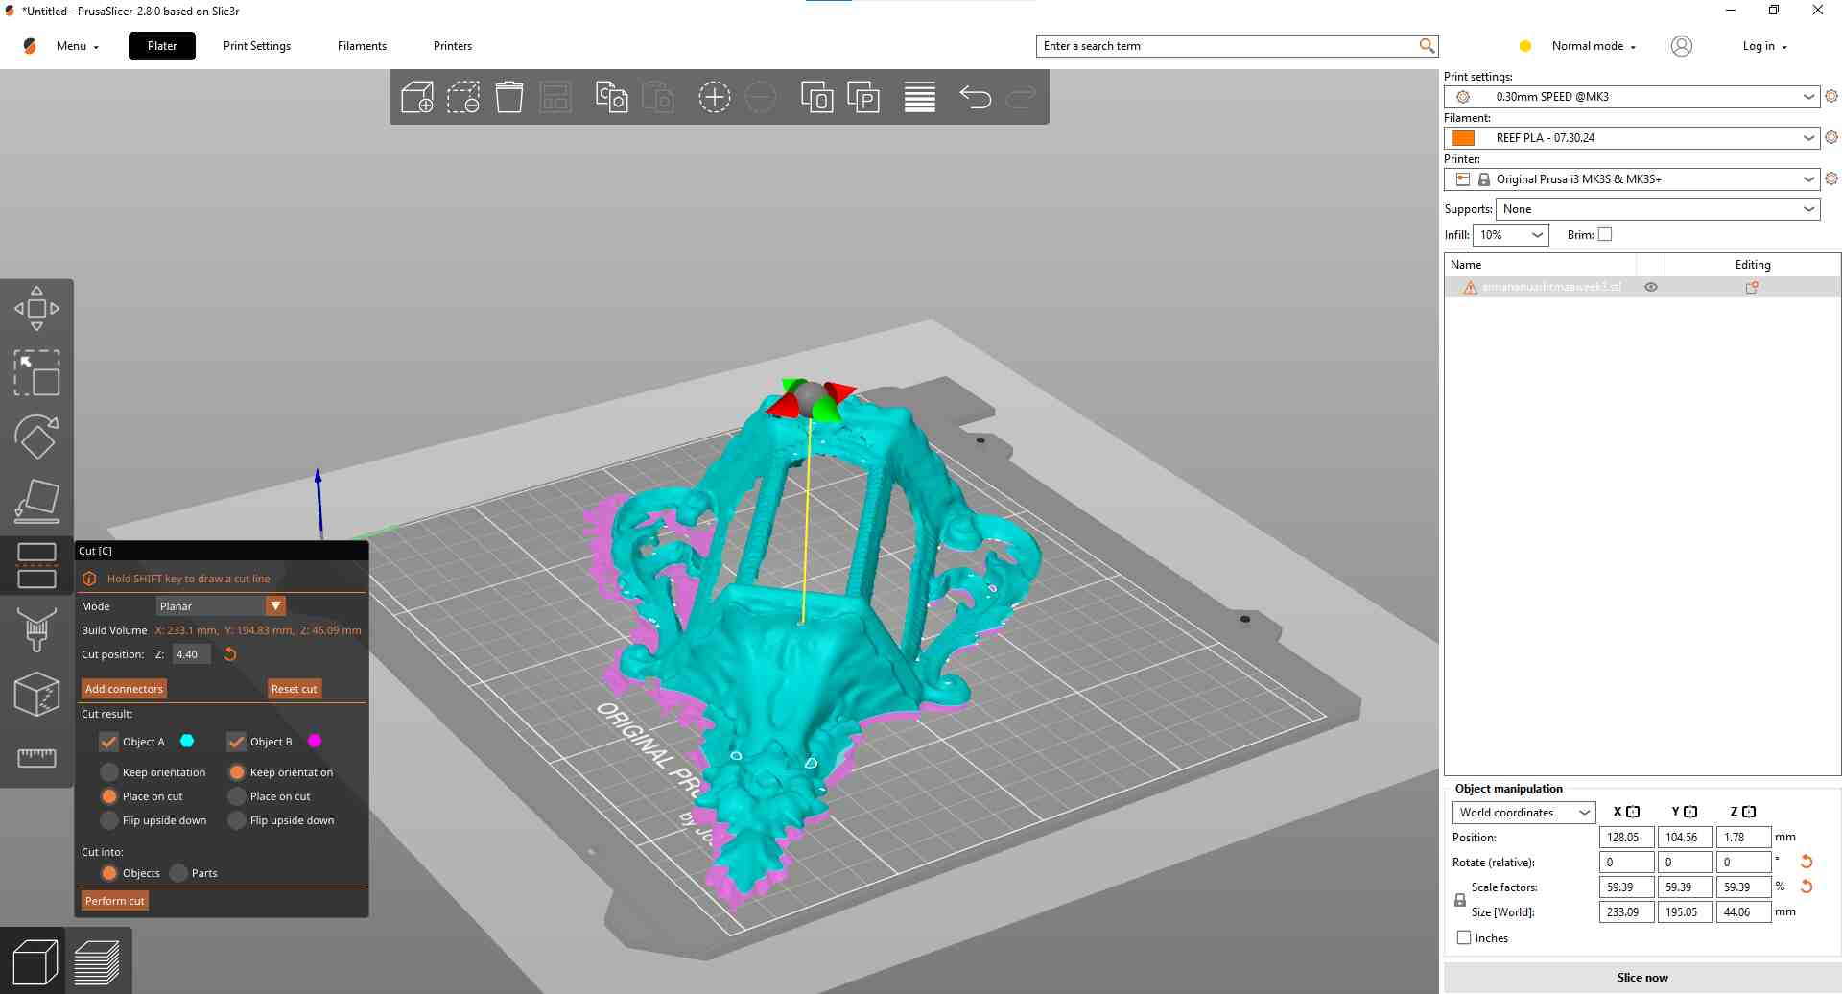Click the Add instance plus icon

click(715, 97)
